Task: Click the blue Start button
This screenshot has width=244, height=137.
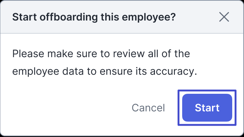Action: [207, 108]
